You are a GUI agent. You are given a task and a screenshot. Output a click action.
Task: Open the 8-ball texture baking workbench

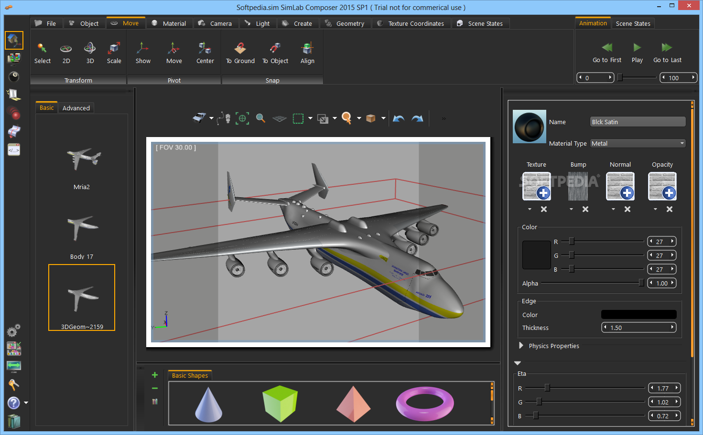coord(14,76)
